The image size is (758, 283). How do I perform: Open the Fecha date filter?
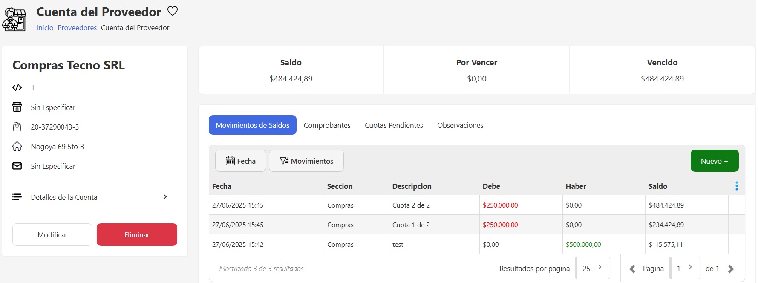coord(241,161)
